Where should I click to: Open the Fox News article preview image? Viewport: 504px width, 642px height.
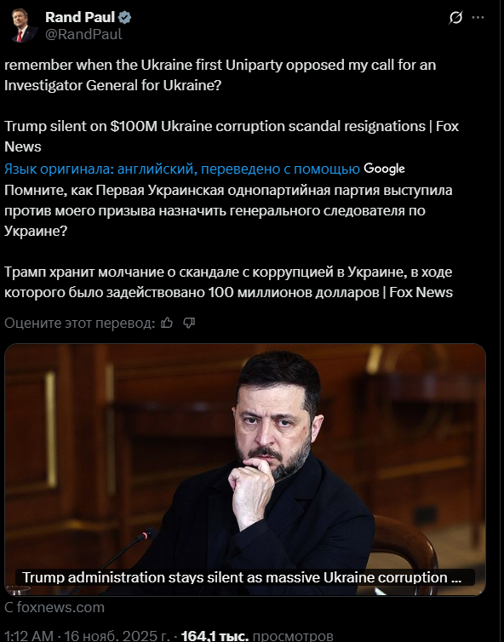tap(245, 469)
